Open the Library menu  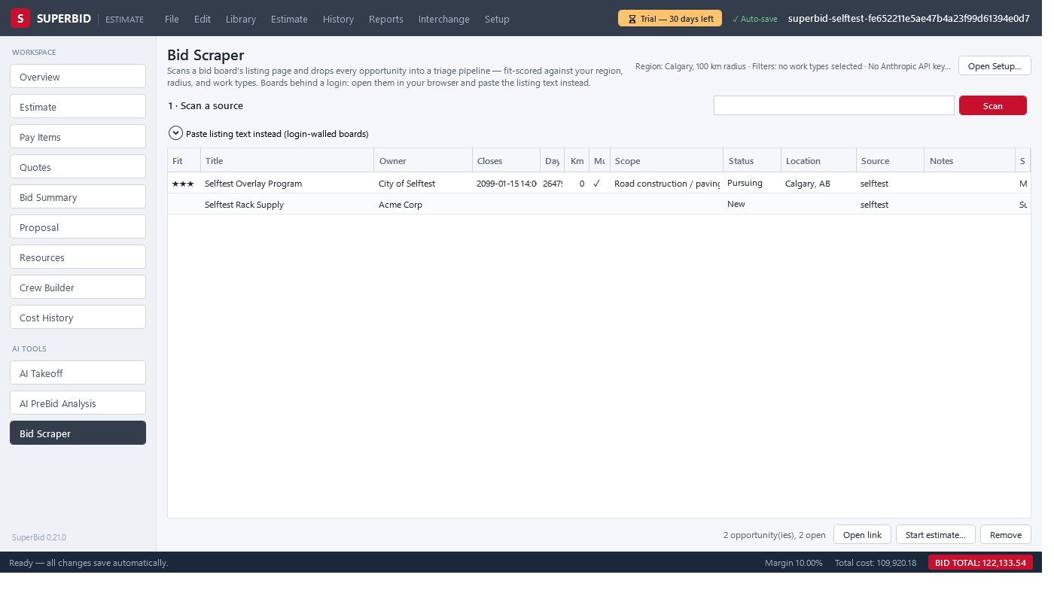tap(241, 19)
